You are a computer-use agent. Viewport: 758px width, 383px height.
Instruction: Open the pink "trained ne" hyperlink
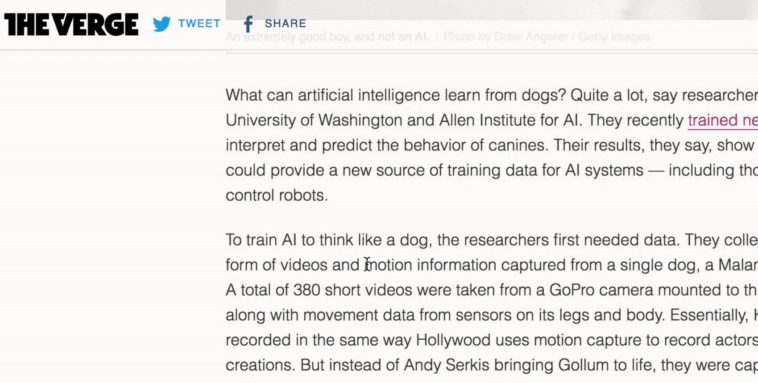[x=722, y=121]
